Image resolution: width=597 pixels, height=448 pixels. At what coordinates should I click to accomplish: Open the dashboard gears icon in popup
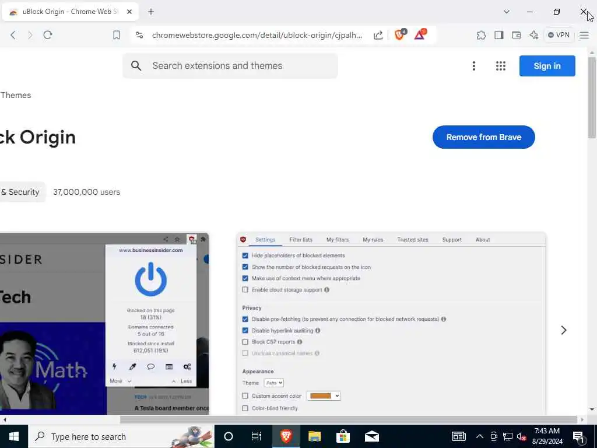(187, 366)
